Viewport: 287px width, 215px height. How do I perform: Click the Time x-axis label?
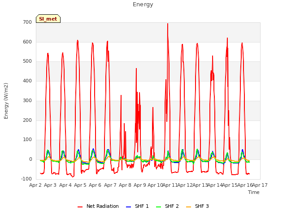254,192
